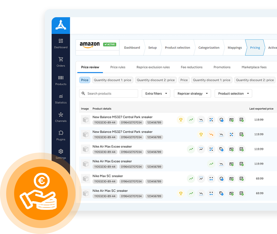Open Channels icon in sidebar

(x=61, y=117)
